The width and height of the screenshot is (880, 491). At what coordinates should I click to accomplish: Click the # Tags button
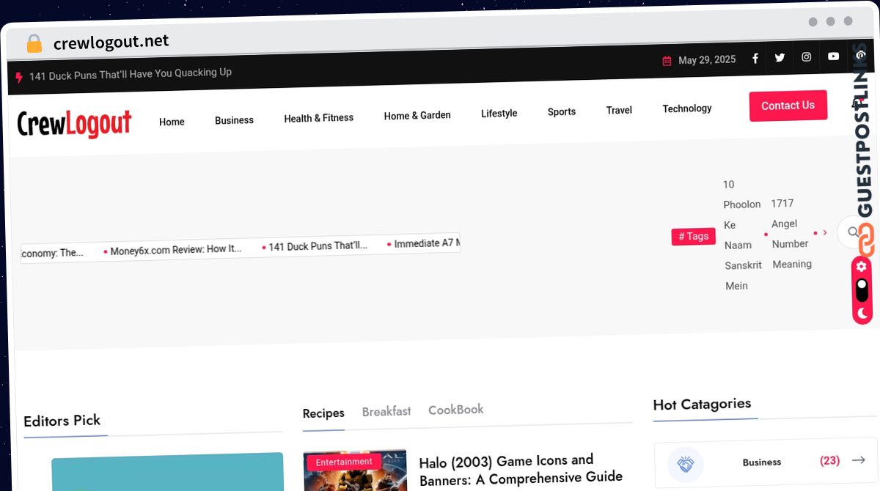tap(694, 236)
